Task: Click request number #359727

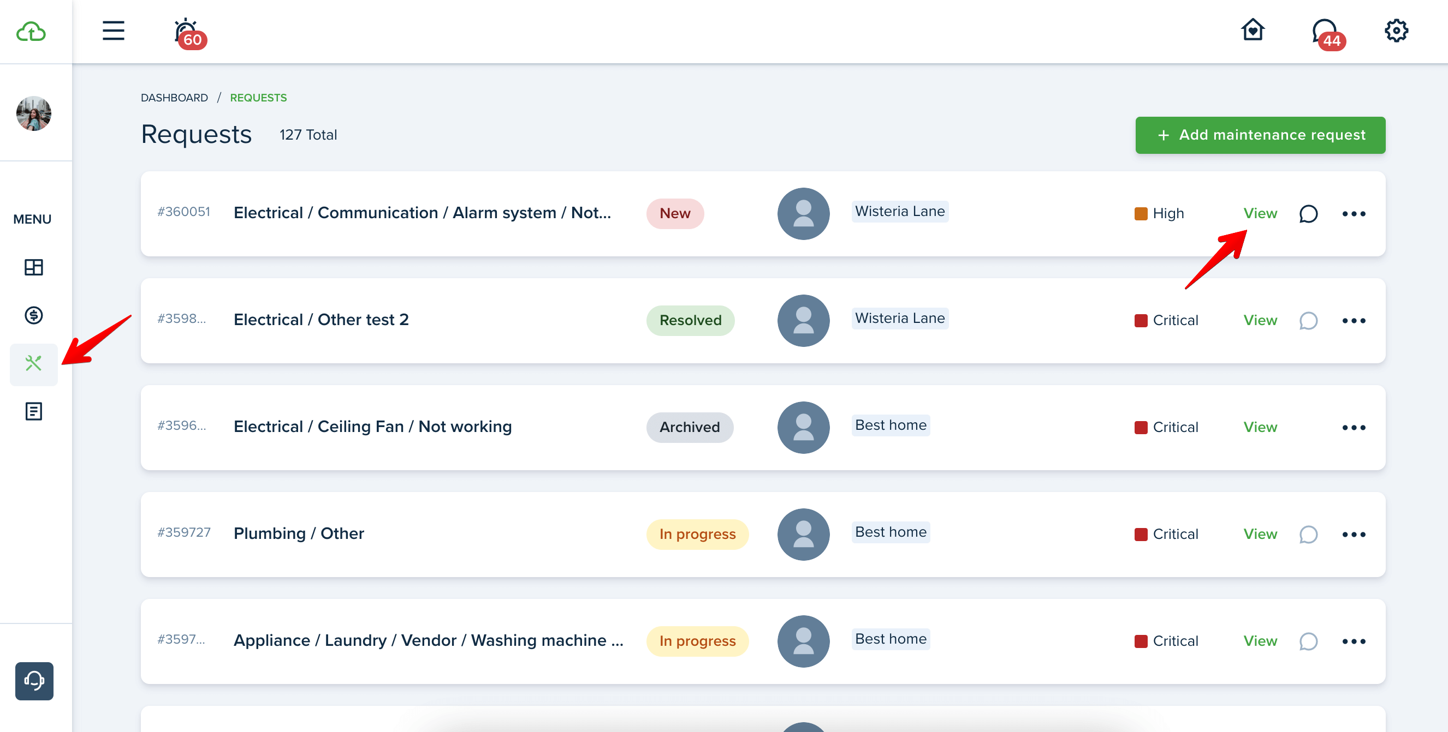Action: point(184,532)
